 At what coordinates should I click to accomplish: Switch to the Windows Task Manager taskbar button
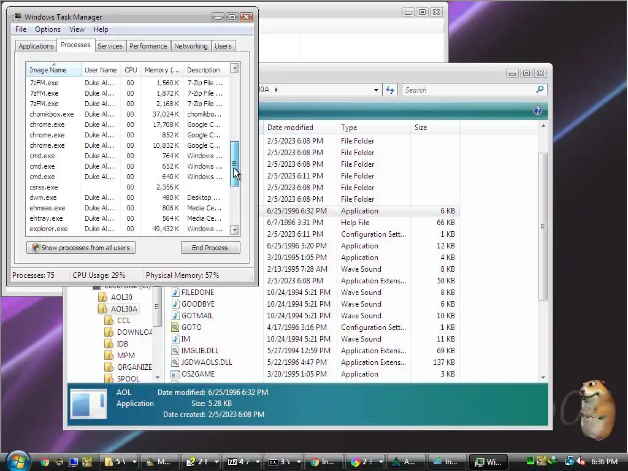pyautogui.click(x=488, y=462)
